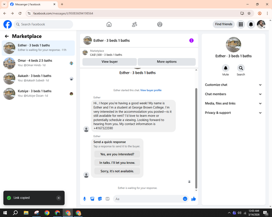Image resolution: width=272 pixels, height=217 pixels.
Task: Send quick reply Yes, are you interested?
Action: click(117, 154)
